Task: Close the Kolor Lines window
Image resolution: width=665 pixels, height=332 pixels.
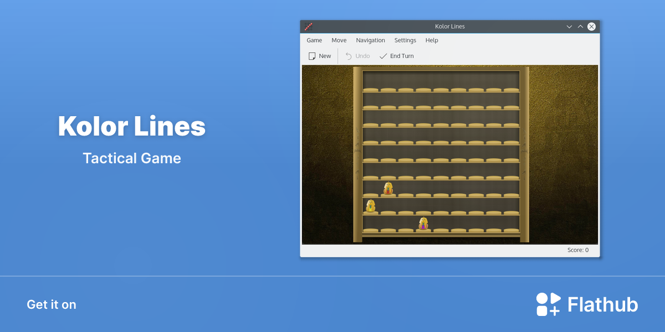Action: pos(591,26)
